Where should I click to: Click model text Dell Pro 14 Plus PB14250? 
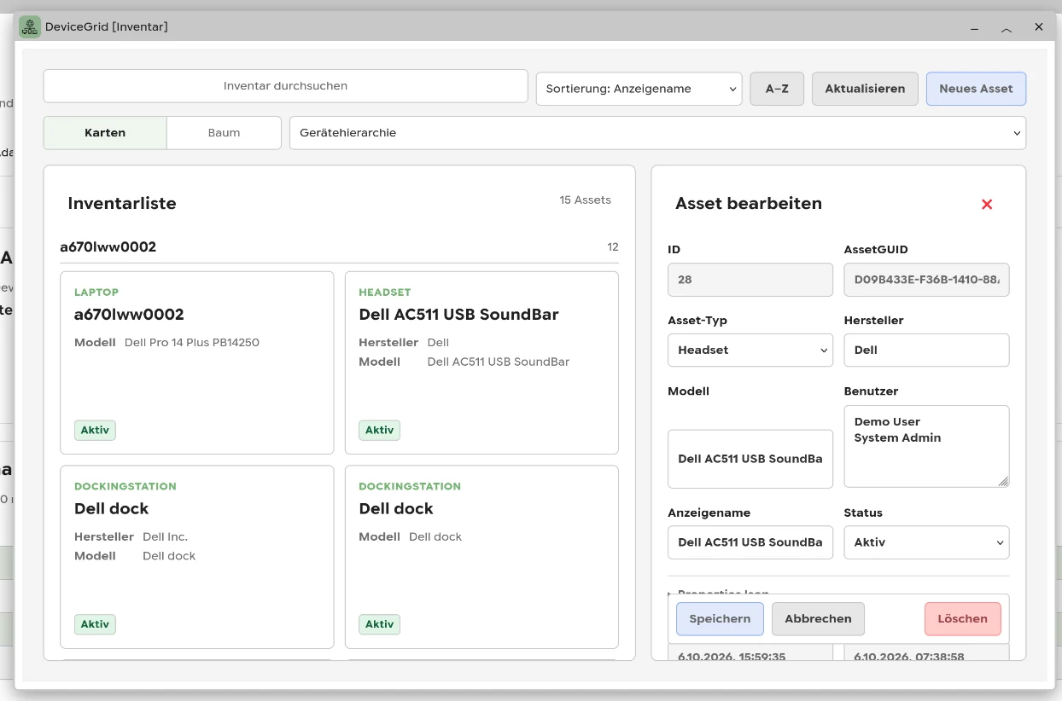pyautogui.click(x=192, y=343)
